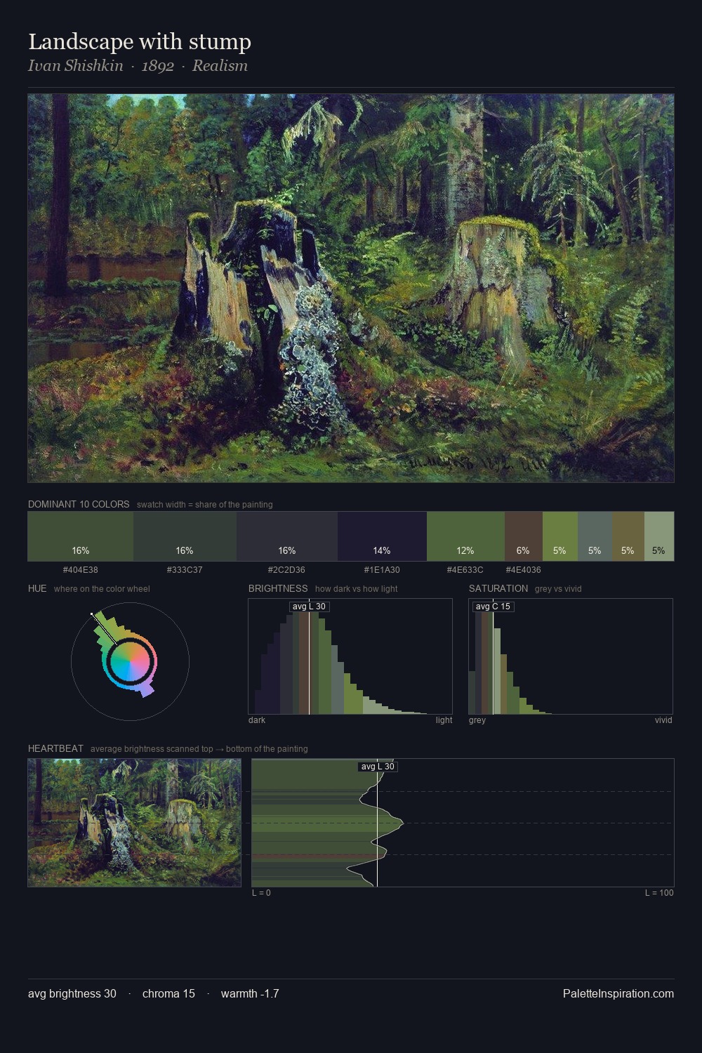Image resolution: width=702 pixels, height=1053 pixels.
Task: Click the year '1892' in subtitle
Action: click(157, 66)
